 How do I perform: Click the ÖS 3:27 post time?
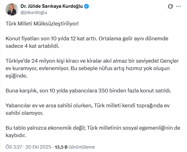(x=14, y=147)
